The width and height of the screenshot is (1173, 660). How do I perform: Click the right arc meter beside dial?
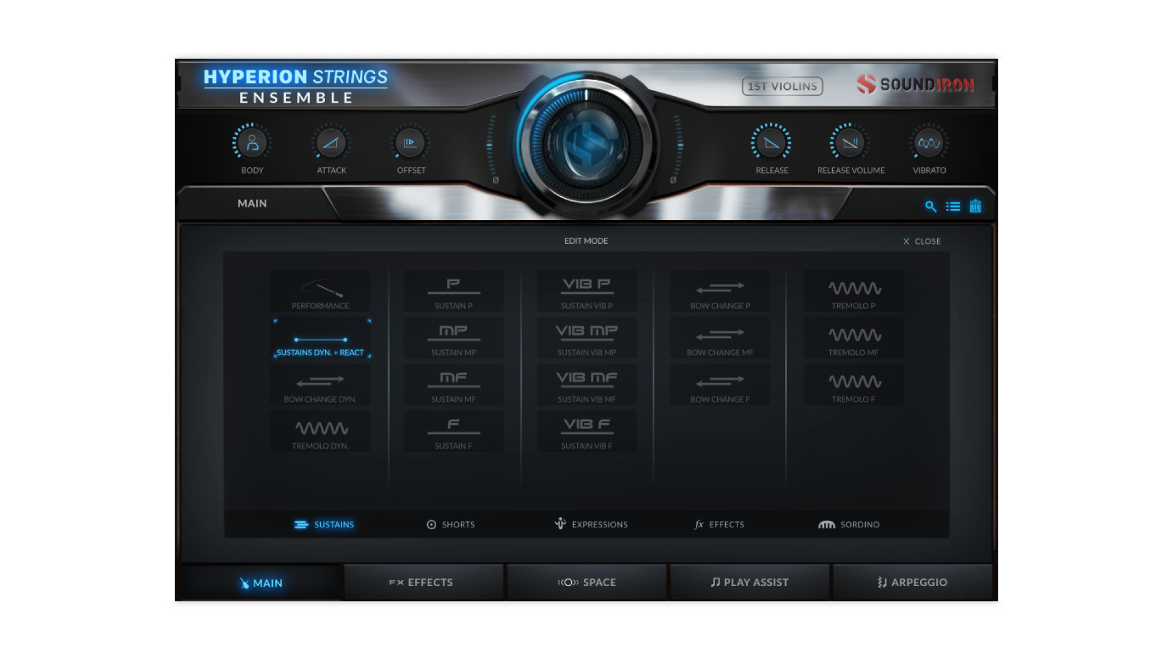(679, 145)
